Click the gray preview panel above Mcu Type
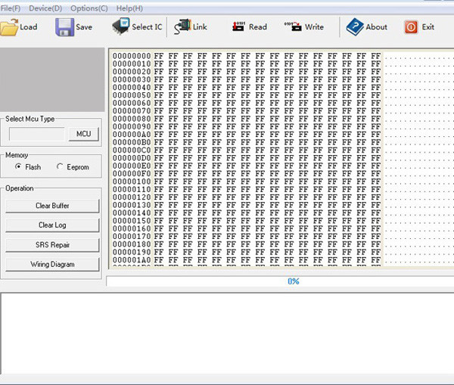The width and height of the screenshot is (454, 385). click(x=52, y=79)
